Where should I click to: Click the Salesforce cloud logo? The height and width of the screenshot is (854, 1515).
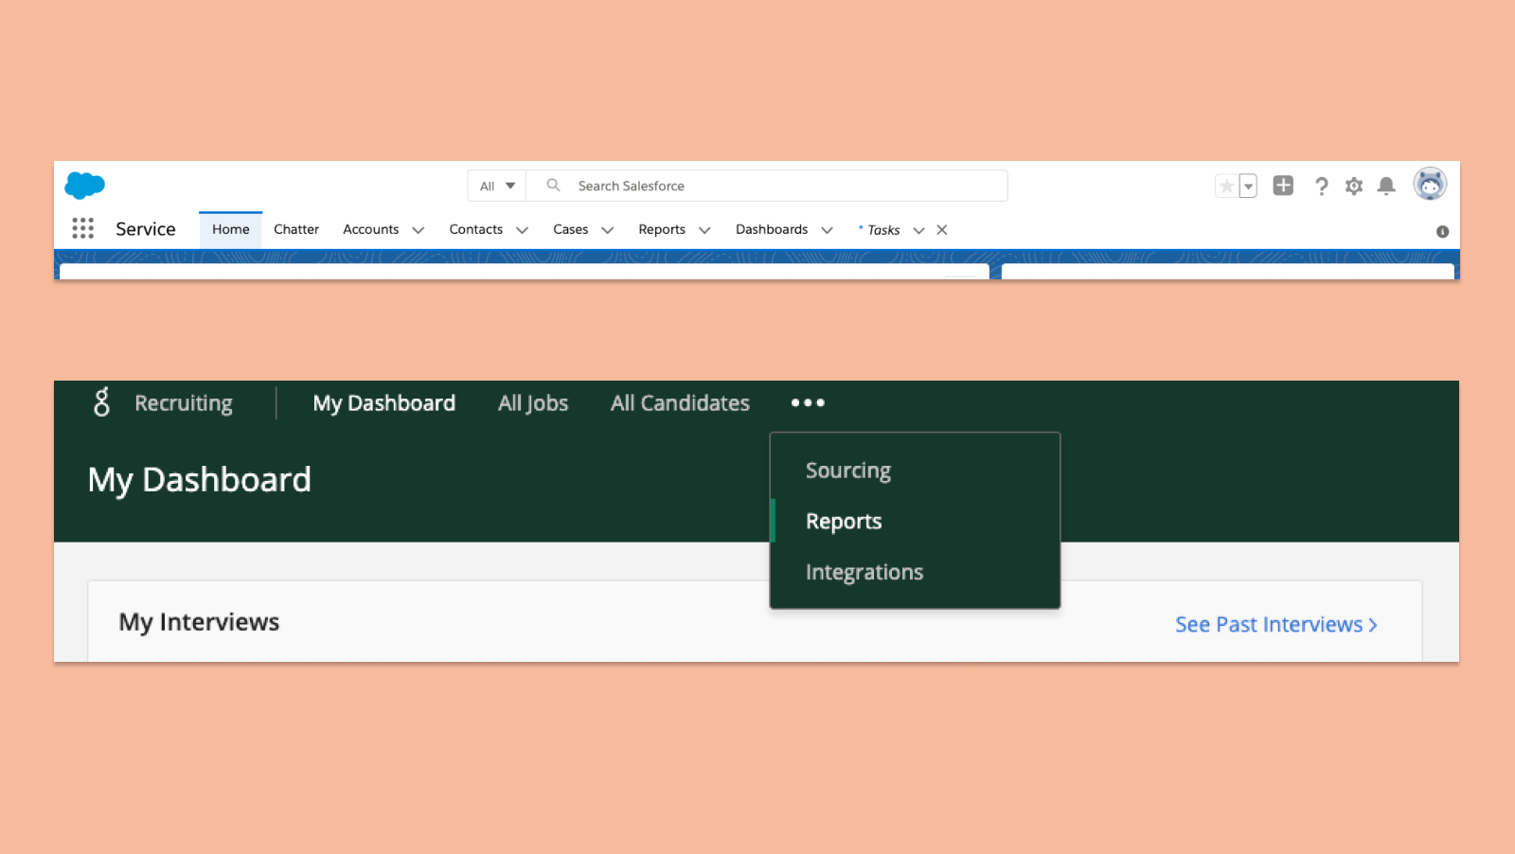(84, 186)
